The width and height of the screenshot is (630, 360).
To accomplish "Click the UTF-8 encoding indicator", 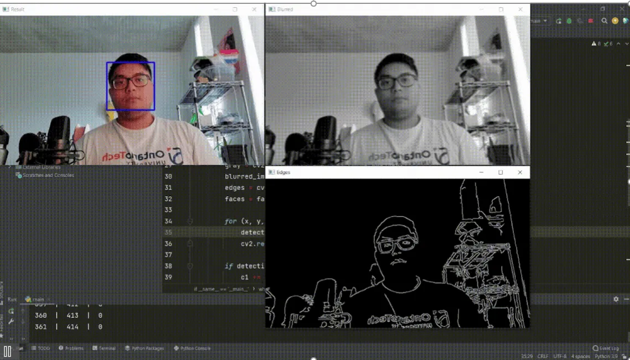I will (560, 357).
